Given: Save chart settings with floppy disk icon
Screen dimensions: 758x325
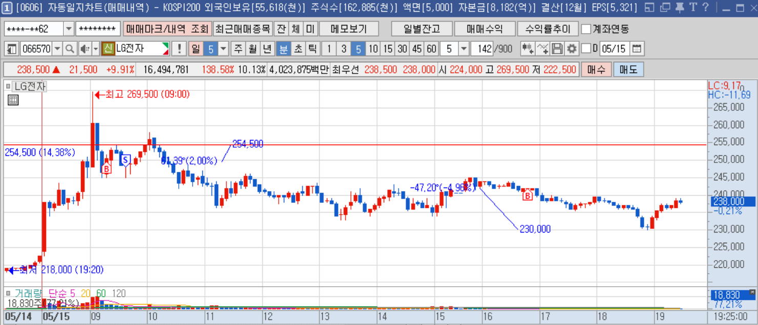Looking at the screenshot, I should coord(557,49).
